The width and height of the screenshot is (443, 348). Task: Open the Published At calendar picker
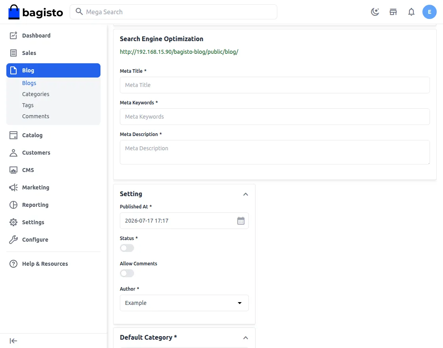click(241, 221)
